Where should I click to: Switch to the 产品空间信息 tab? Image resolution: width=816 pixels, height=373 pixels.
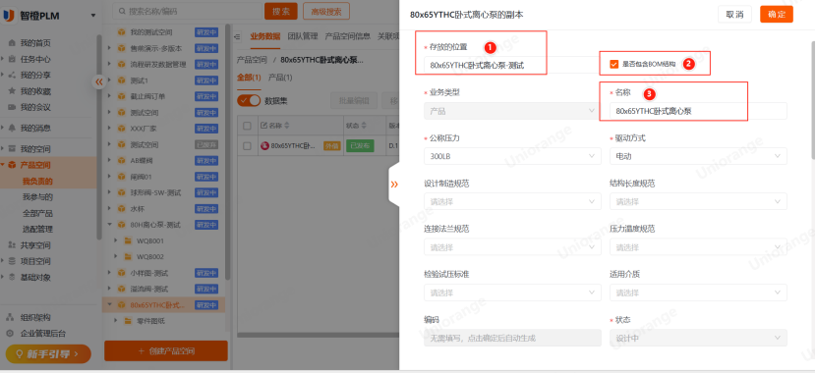pos(348,36)
